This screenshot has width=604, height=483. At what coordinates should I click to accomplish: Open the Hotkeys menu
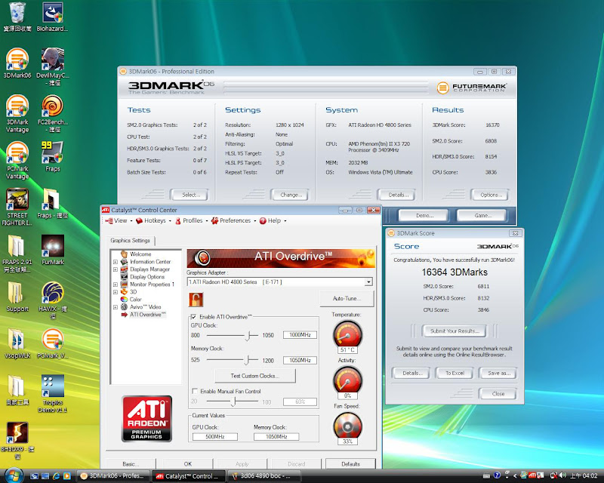tap(153, 220)
